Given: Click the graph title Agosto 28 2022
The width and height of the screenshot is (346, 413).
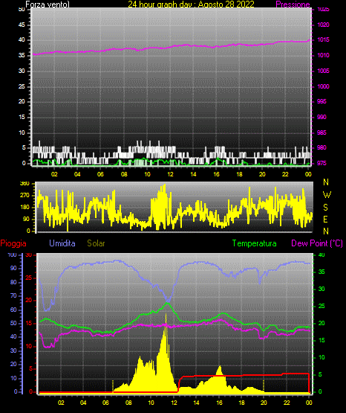Looking at the screenshot, I should 226,4.
